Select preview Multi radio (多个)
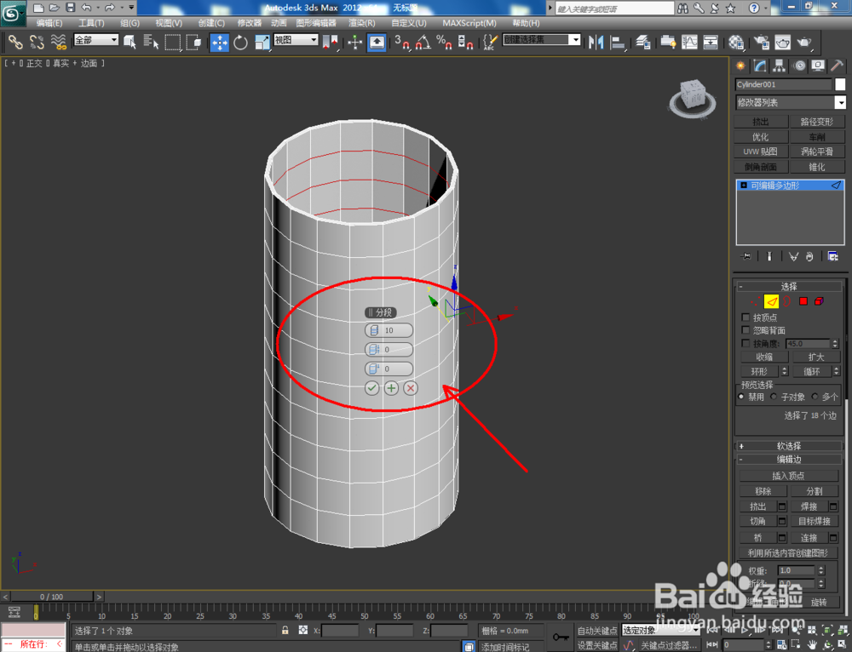The image size is (852, 652). [815, 397]
